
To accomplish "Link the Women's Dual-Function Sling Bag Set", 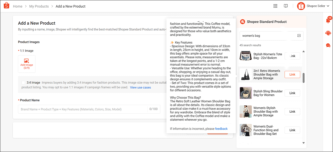I will (292, 130).
